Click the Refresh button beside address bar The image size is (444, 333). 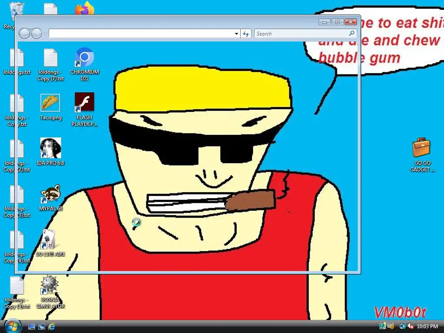[246, 34]
